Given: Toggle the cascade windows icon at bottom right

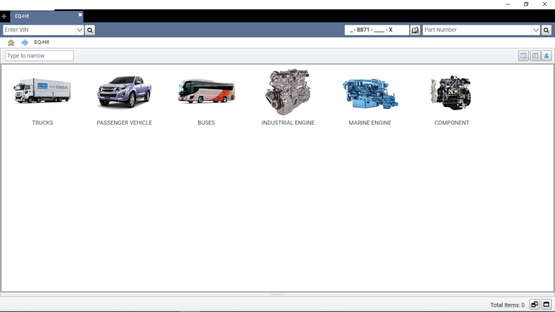Looking at the screenshot, I should [534, 304].
